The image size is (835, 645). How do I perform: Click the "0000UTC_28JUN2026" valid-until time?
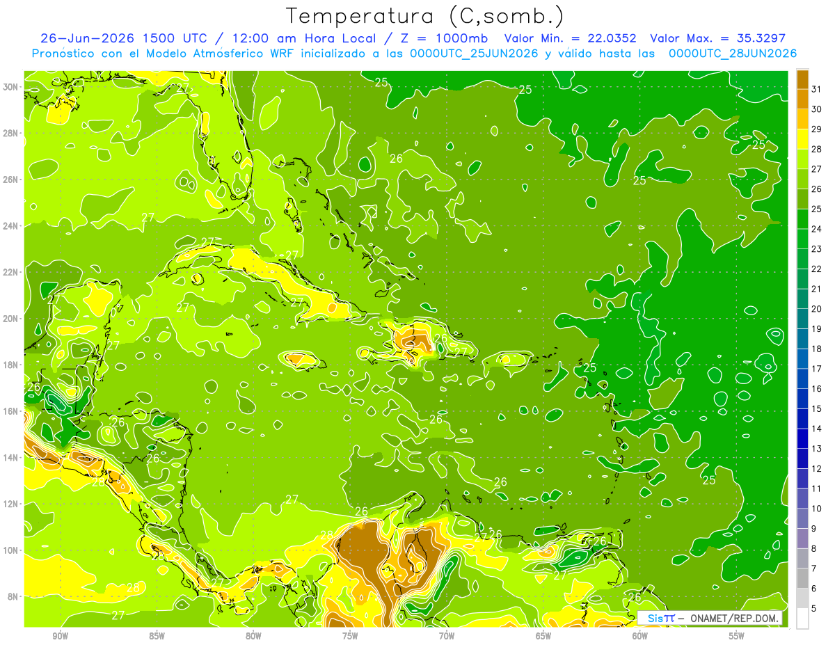click(733, 53)
